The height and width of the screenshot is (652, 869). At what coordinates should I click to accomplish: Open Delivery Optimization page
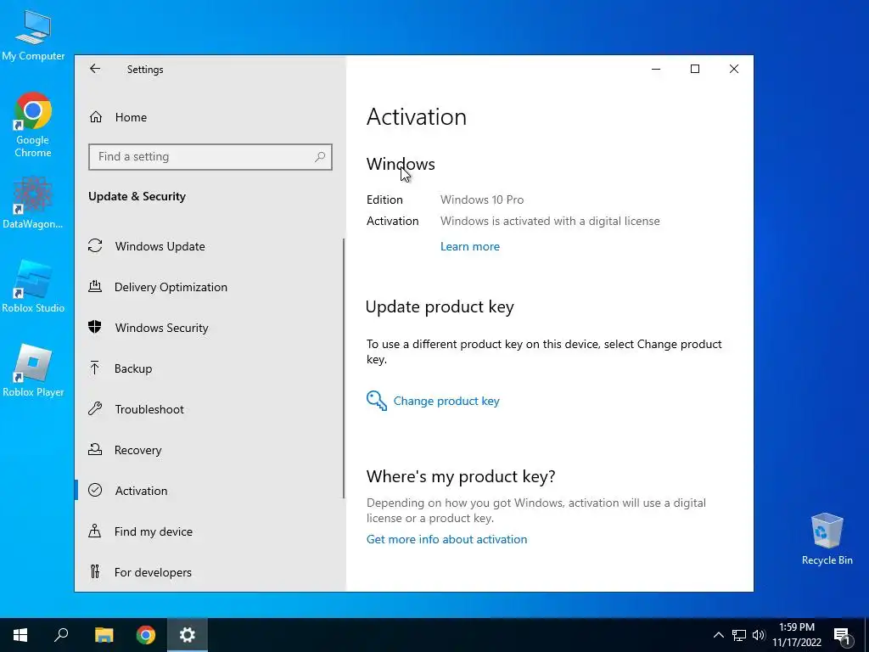pos(171,287)
